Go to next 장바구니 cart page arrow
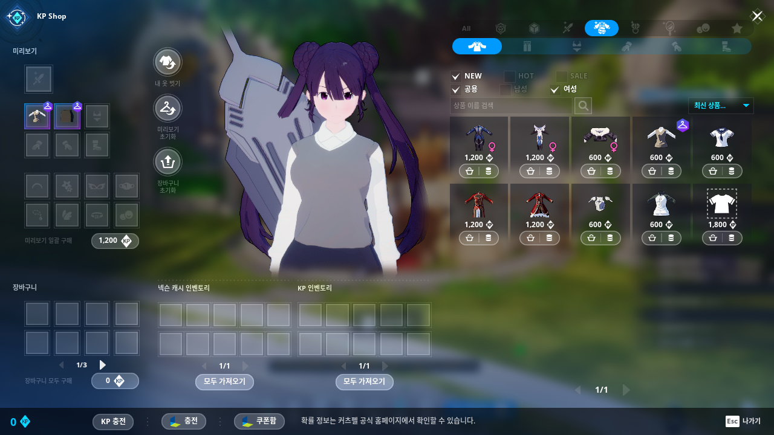The height and width of the screenshot is (435, 774). point(102,365)
